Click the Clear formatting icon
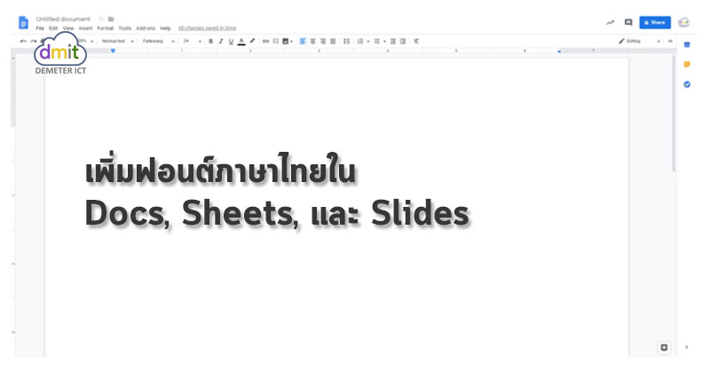The height and width of the screenshot is (373, 710). (416, 41)
